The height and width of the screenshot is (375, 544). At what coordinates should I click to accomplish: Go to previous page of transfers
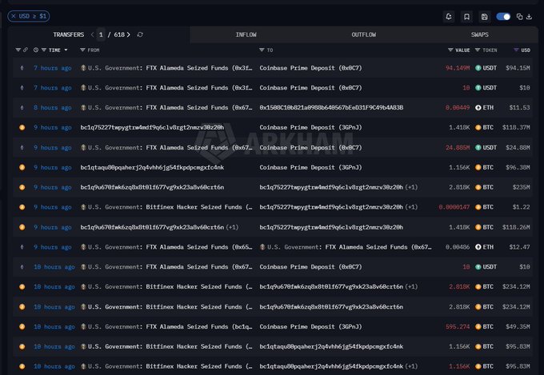coord(92,34)
